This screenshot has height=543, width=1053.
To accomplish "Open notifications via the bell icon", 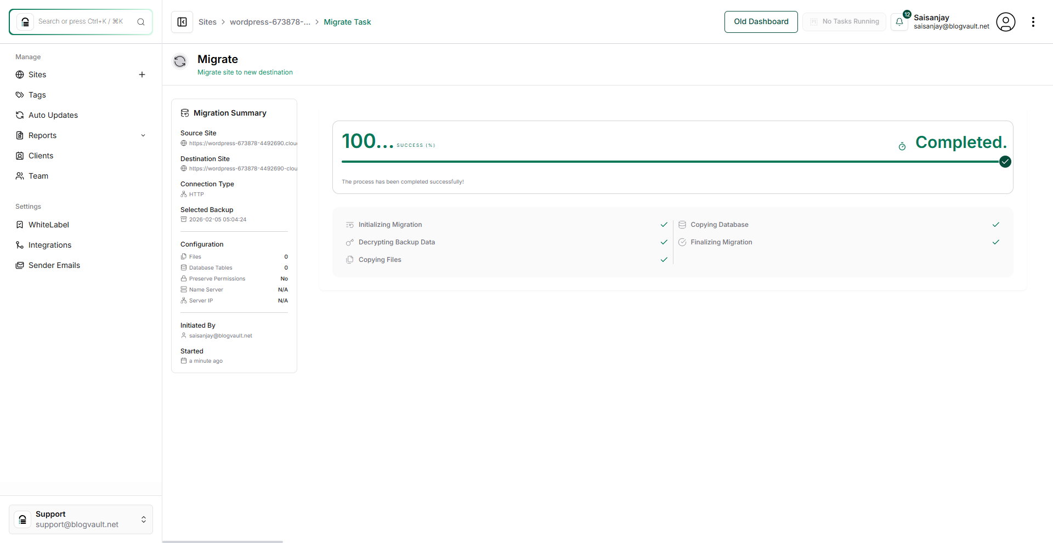I will point(899,22).
